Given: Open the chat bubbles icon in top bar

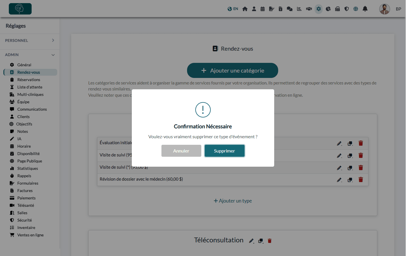Looking at the screenshot, I should pos(290,9).
